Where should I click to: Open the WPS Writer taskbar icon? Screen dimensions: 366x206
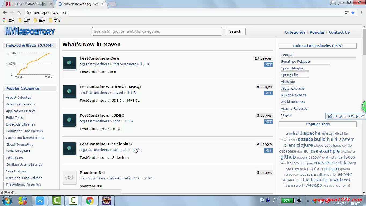click(40, 201)
